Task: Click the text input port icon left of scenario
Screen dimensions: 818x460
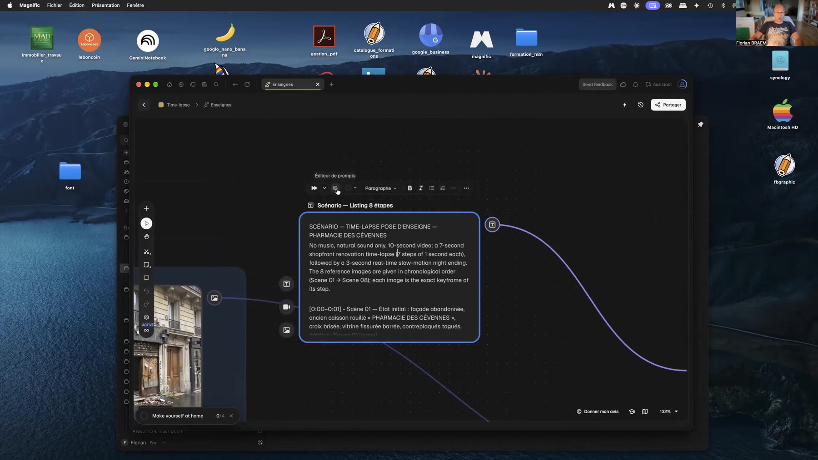Action: pyautogui.click(x=287, y=284)
